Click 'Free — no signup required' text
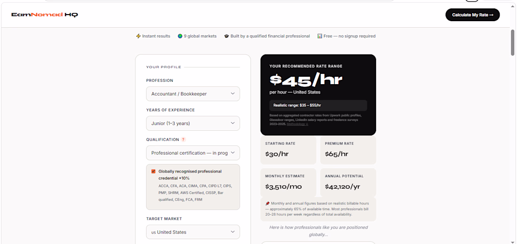 (x=349, y=36)
